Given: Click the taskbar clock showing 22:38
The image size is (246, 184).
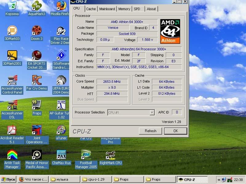Looking at the screenshot, I should tap(238, 180).
